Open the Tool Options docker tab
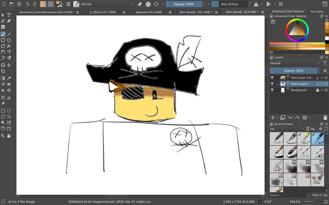This screenshot has width=329, height=205. coord(317,11)
